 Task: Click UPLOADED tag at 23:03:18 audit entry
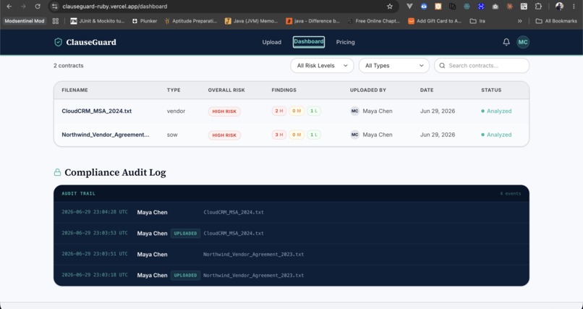186,275
